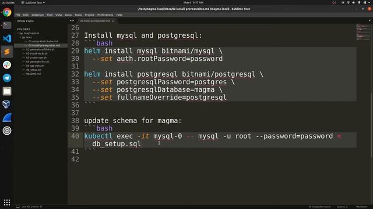Screen dimensions: 373x209
Task: Click the "kubectl" command word
Action: [x=98, y=136]
